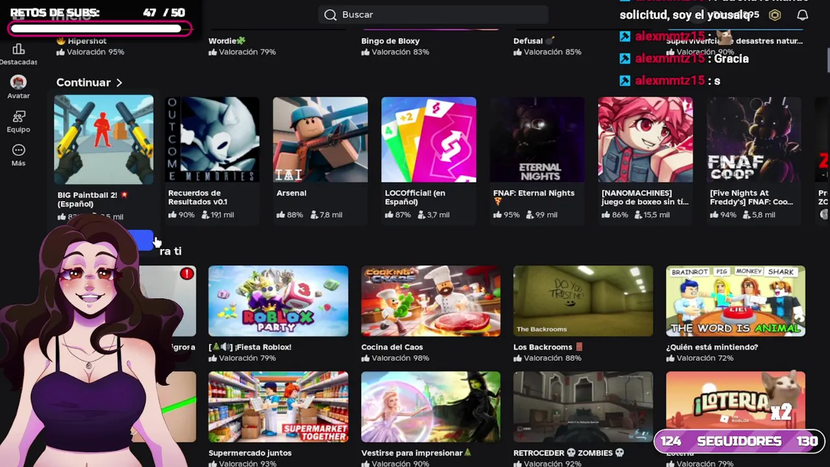Click the Continuar section heading
Screen dimensions: 830x467
coord(84,82)
